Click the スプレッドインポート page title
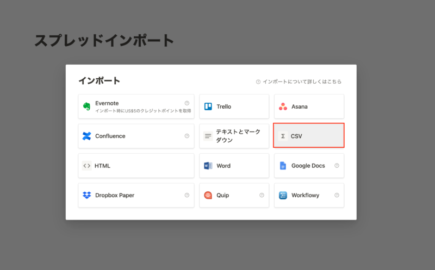 click(x=104, y=40)
